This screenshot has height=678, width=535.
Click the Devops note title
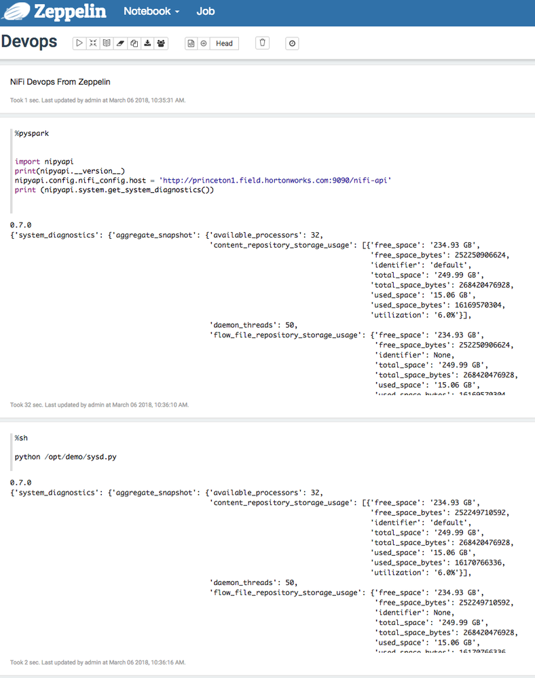click(x=29, y=41)
